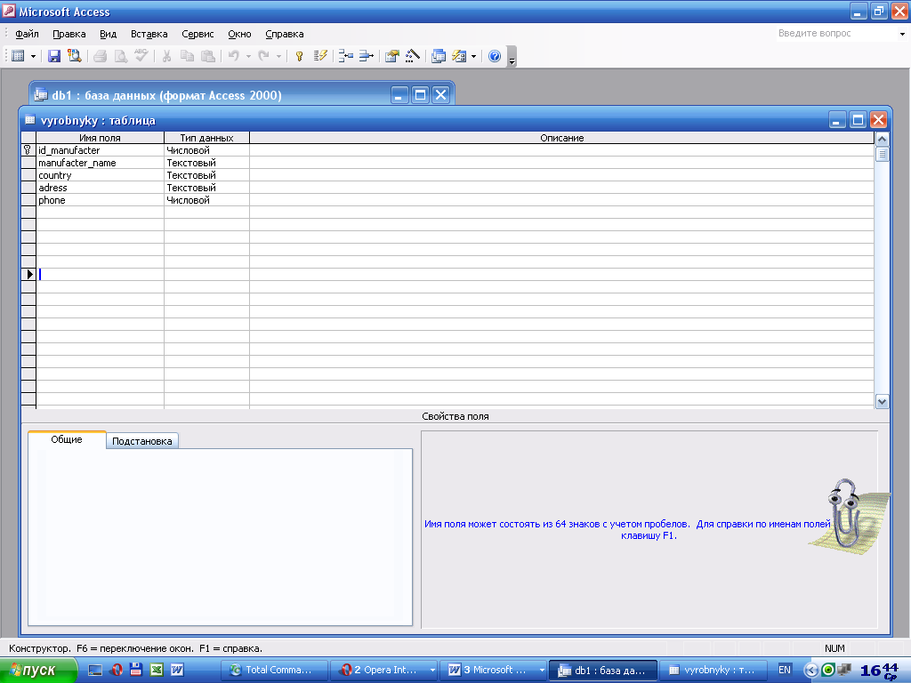Click the Copy toolbar icon
The width and height of the screenshot is (911, 683).
187,56
